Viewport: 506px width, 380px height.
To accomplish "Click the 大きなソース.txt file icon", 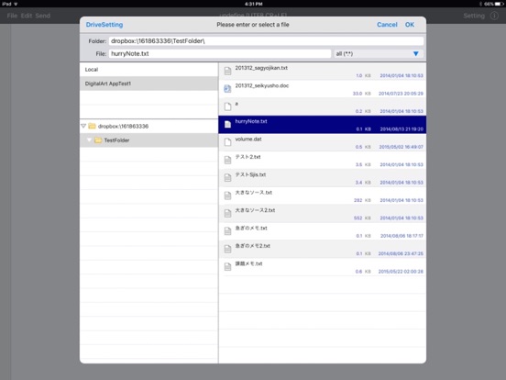I will pos(227,196).
